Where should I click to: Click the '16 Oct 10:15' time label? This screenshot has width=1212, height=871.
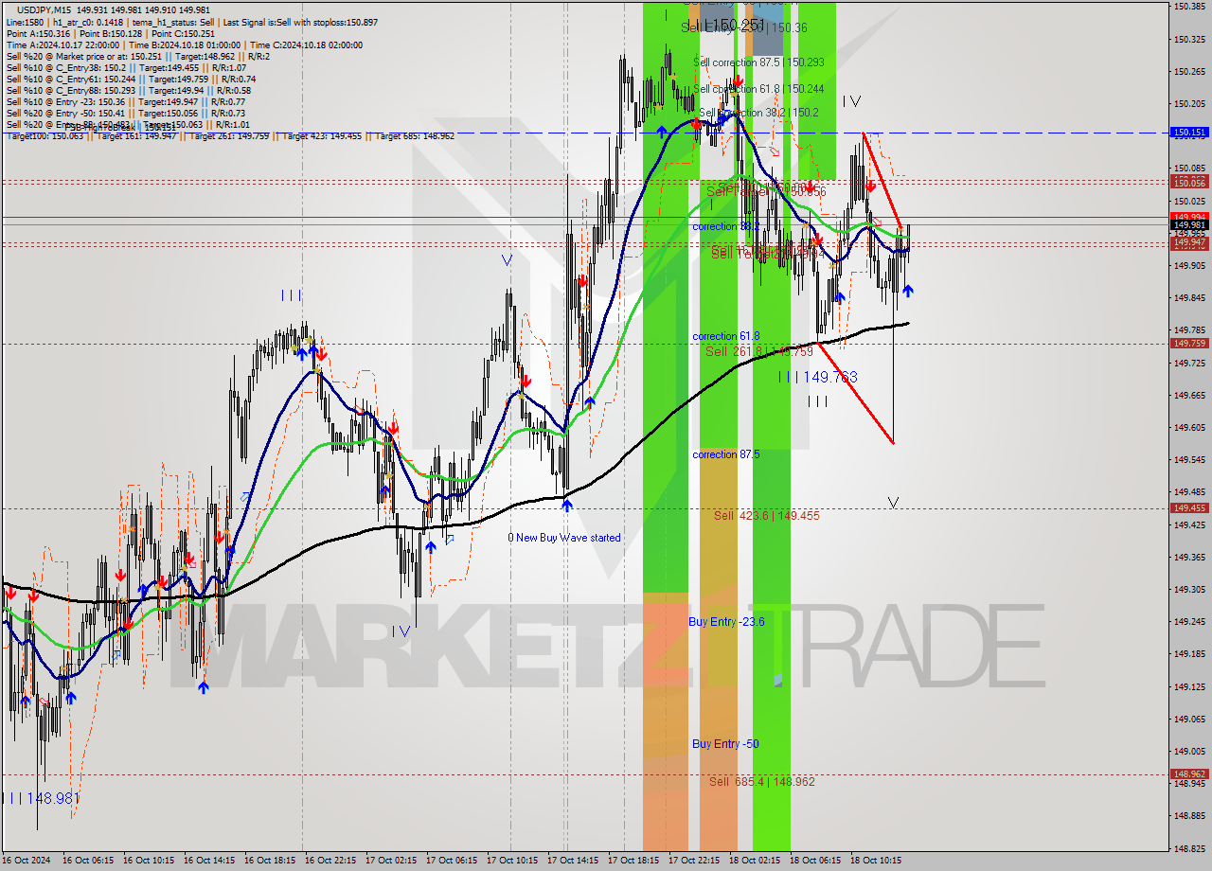149,861
